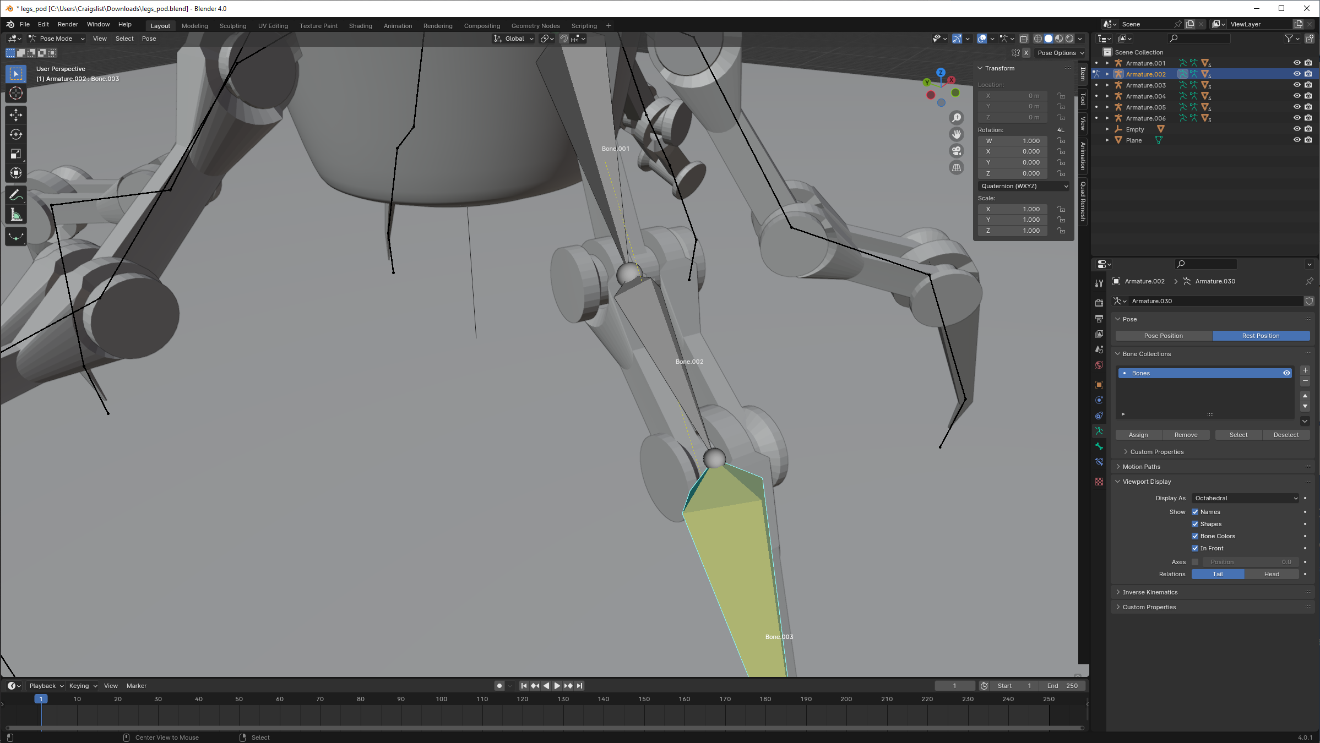Open Bone properties tab icon
This screenshot has height=743, width=1320.
tap(1099, 446)
